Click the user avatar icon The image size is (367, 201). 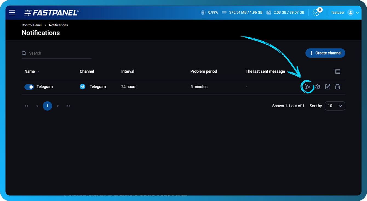[x=350, y=13]
